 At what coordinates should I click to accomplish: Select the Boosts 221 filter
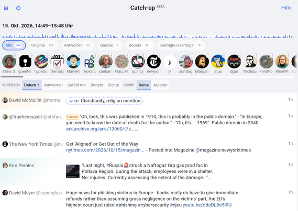[140, 45]
